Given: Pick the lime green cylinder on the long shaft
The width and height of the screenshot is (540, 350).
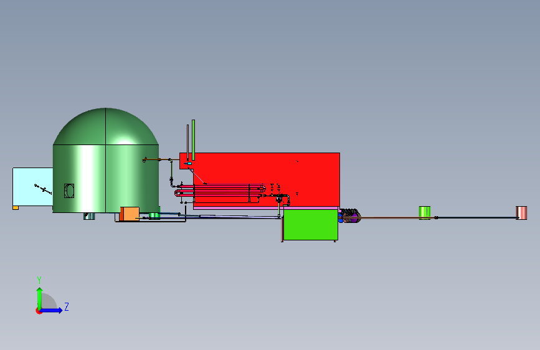Looking at the screenshot, I should click(x=425, y=212).
